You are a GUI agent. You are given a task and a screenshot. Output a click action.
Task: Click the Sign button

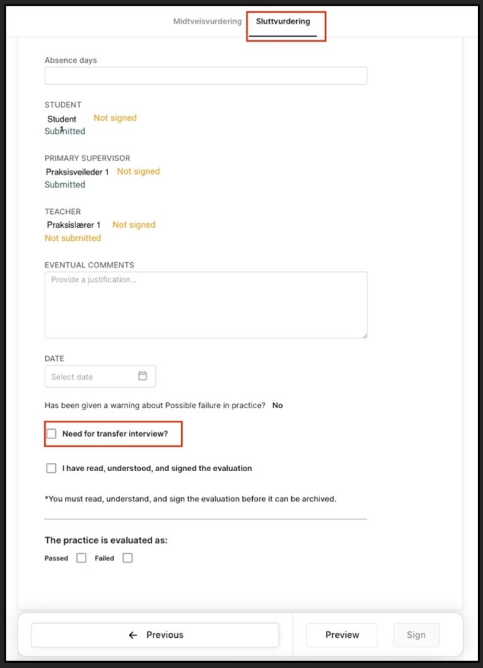[x=416, y=635]
